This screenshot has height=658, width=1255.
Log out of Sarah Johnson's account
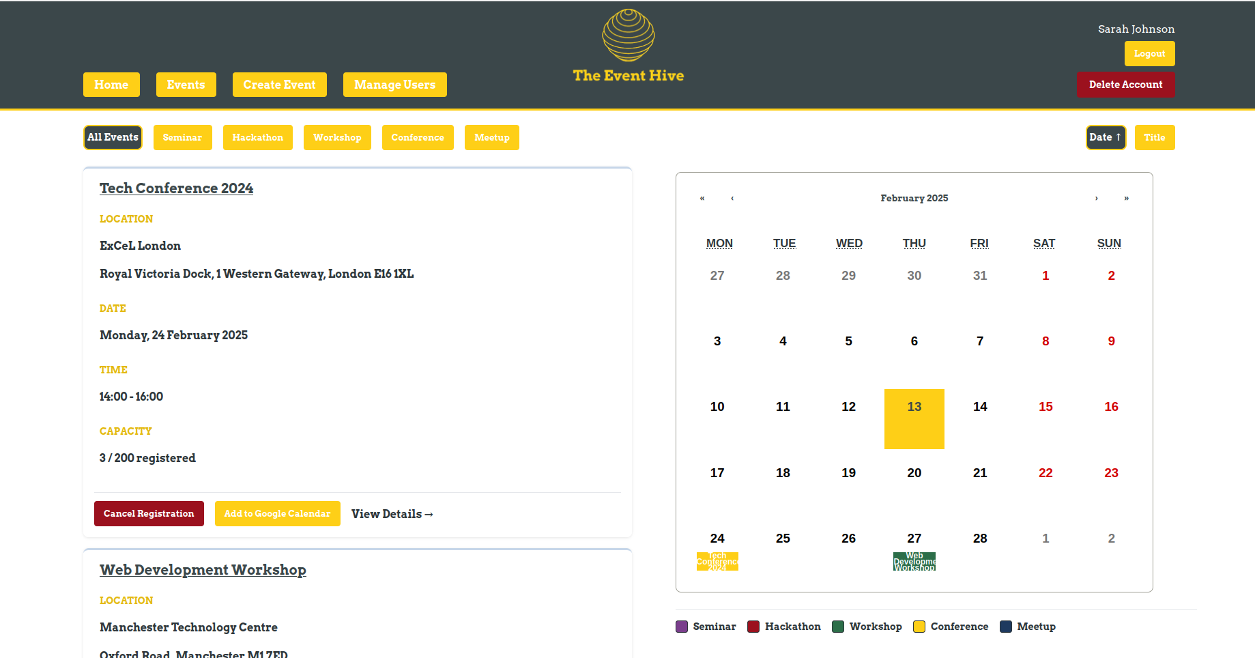coord(1149,53)
